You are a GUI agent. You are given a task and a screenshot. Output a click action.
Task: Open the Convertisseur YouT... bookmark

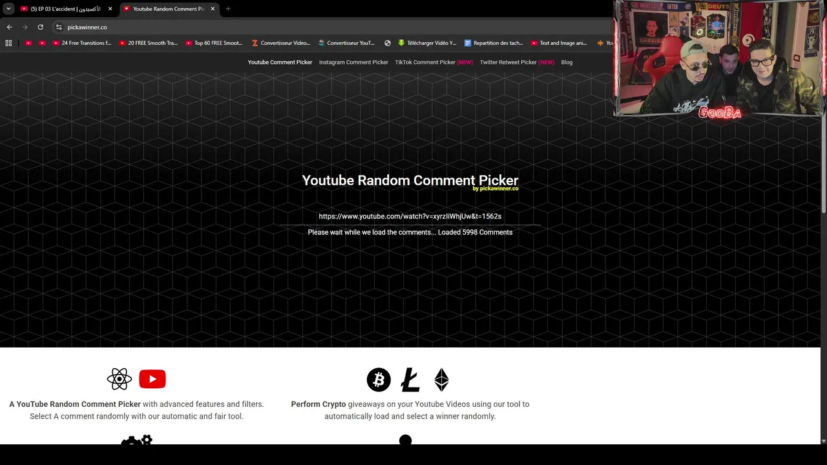346,43
